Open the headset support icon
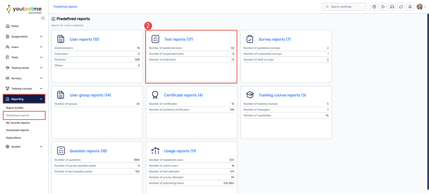The height and width of the screenshot is (194, 429). (392, 7)
